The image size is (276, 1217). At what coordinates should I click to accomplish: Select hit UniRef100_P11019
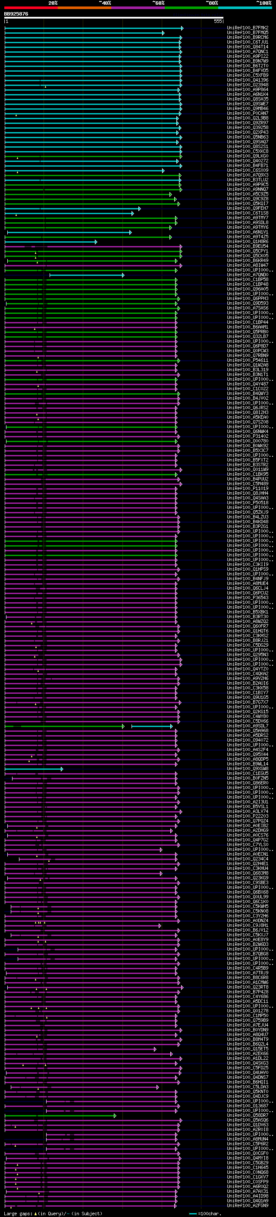[248, 489]
